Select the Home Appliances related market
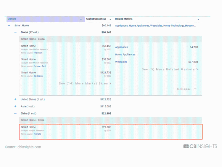 tap(125, 55)
